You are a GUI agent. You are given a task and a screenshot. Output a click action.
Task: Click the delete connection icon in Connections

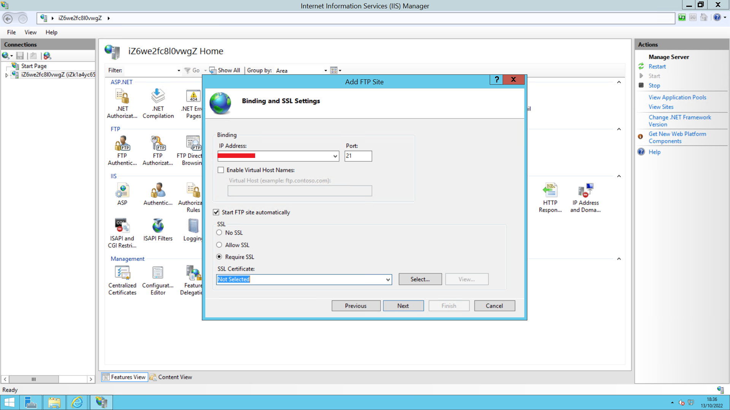47,56
